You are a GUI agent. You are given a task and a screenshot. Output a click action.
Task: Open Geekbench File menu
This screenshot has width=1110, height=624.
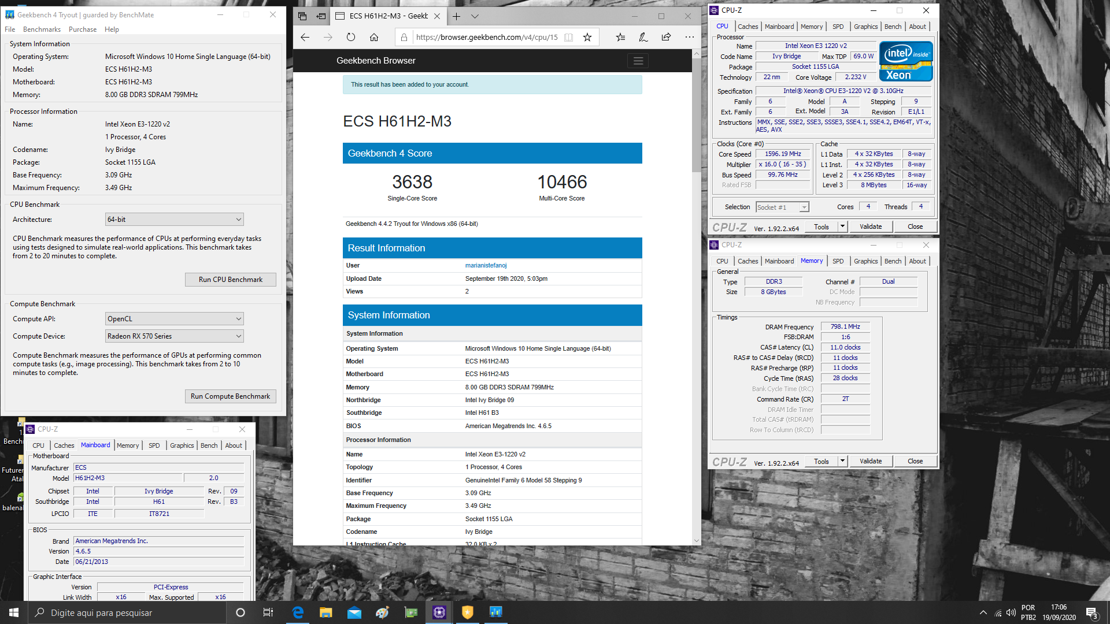10,29
